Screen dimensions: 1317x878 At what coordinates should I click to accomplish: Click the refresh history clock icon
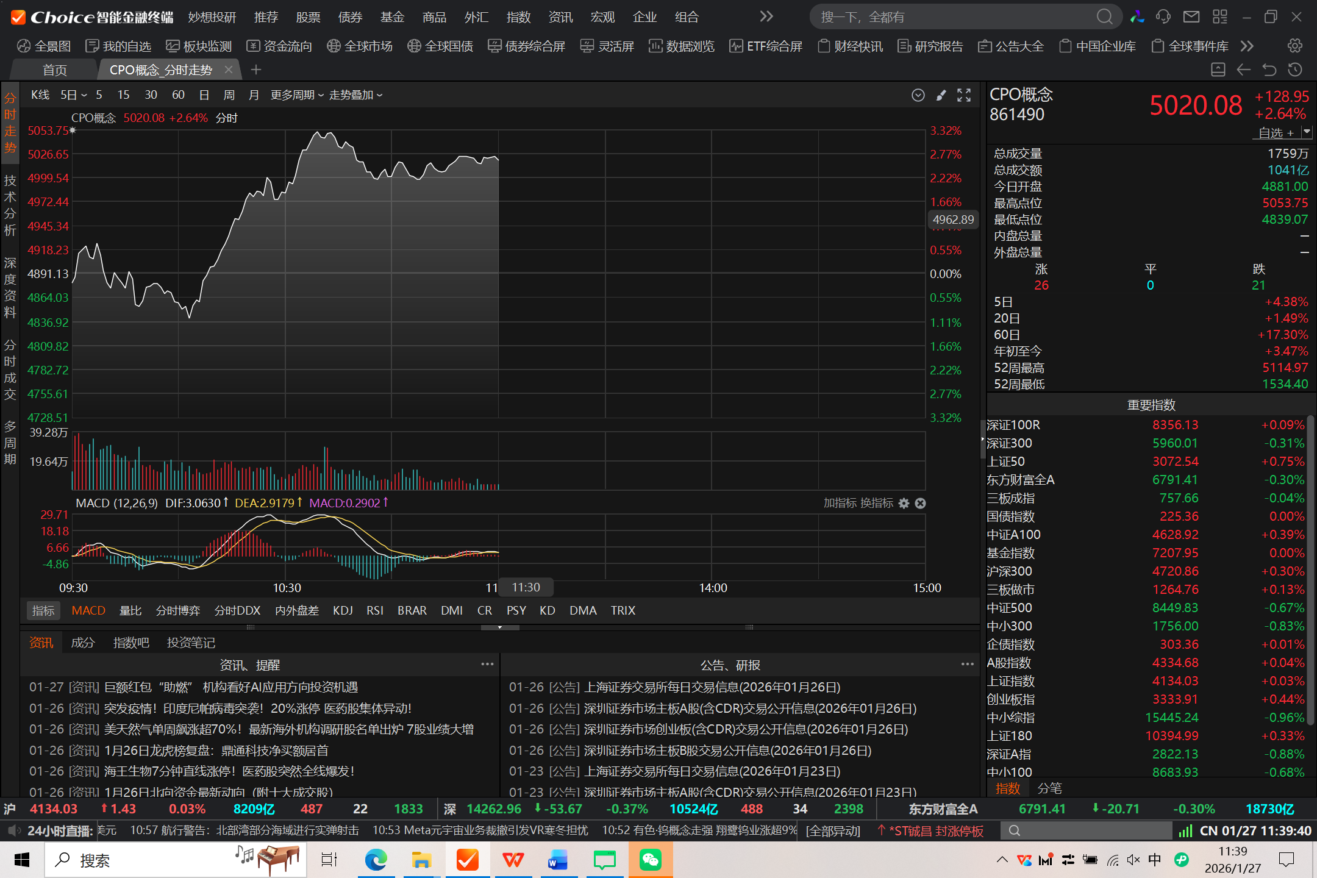click(1295, 70)
